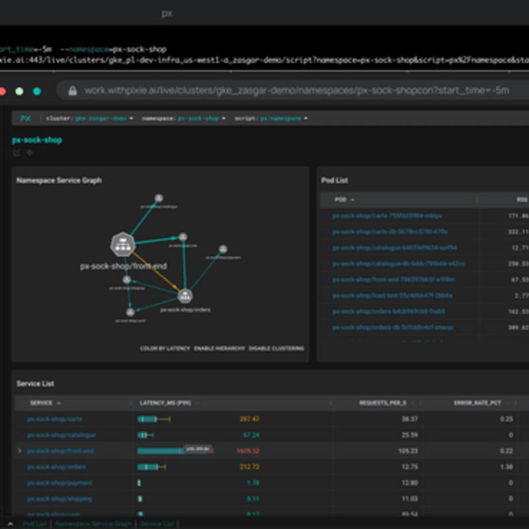Viewport: 529px width, 529px height.
Task: Click the browser address bar lock icon
Action: tap(73, 91)
